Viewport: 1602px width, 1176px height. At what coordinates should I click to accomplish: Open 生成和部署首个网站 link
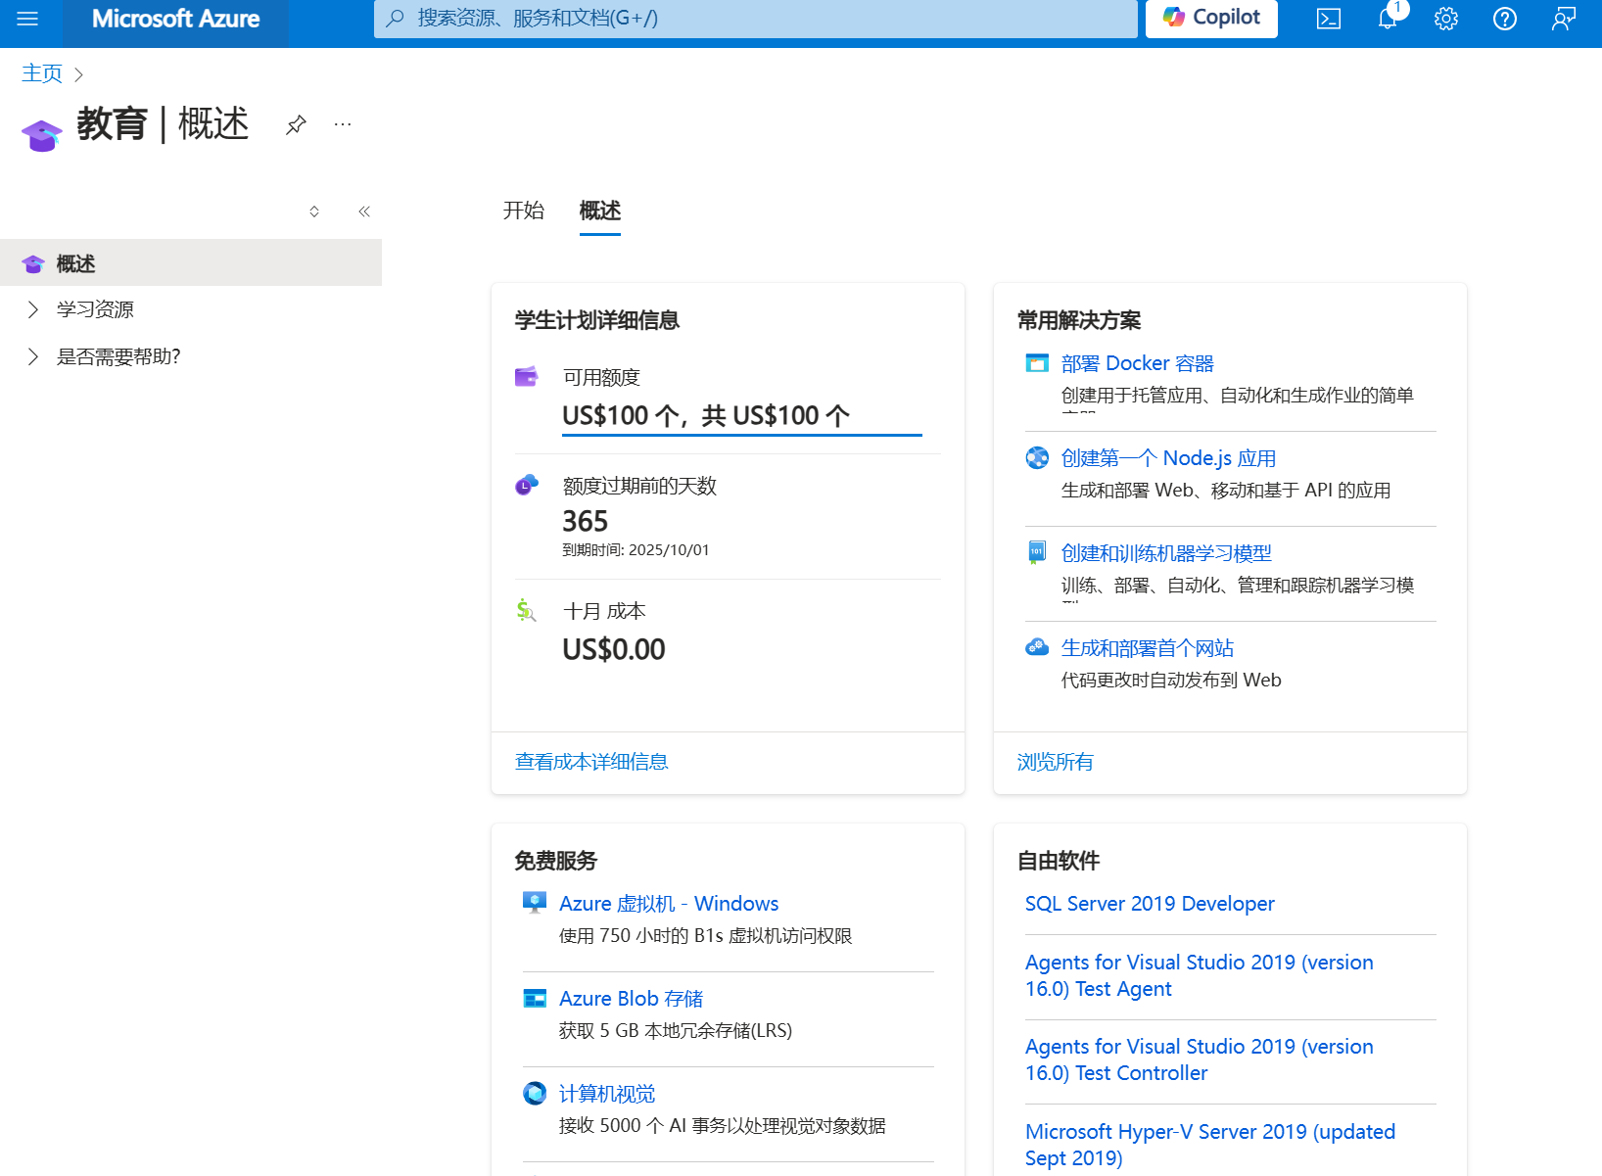[x=1148, y=648]
